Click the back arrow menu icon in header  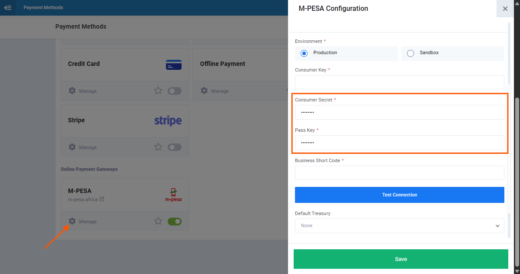pos(8,8)
